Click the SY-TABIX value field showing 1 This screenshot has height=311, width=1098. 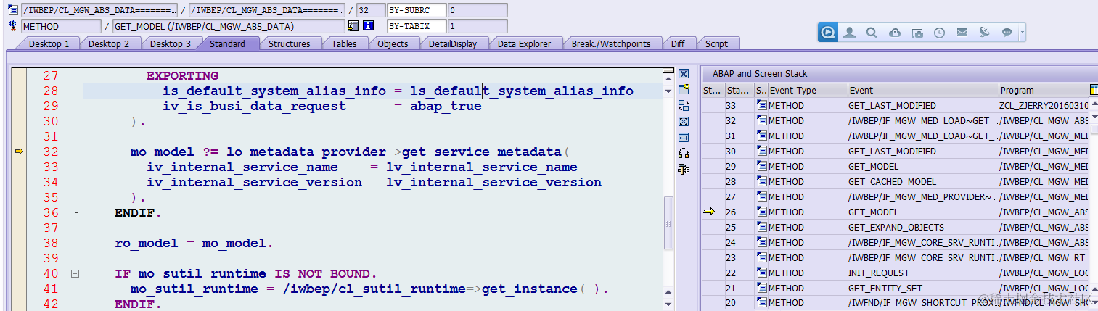[477, 26]
